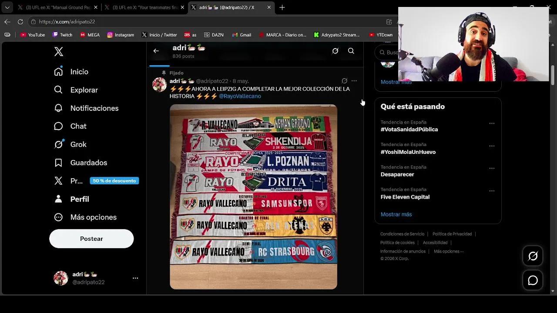
Task: Open the Instagram bookmark
Action: coord(121,35)
